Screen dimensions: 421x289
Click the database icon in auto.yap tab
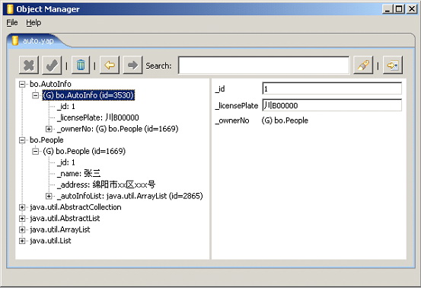coord(15,40)
